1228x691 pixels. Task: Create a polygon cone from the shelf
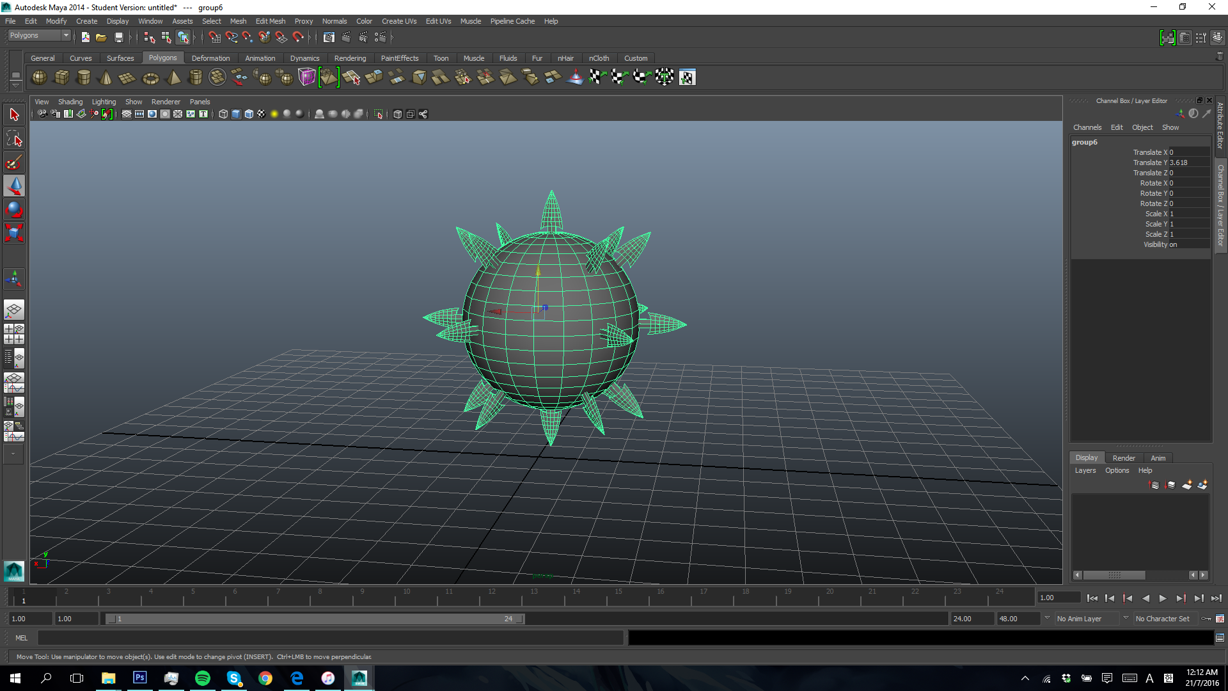click(x=106, y=77)
